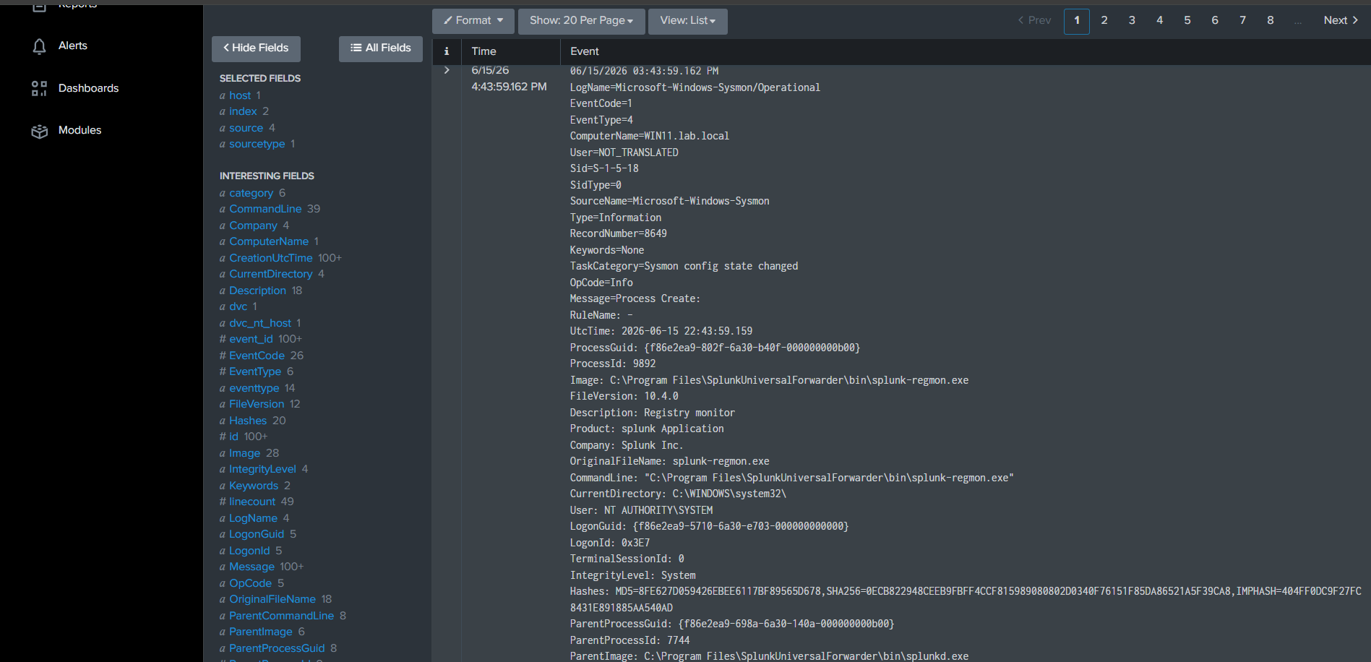Image resolution: width=1371 pixels, height=662 pixels.
Task: Open the Show: 20 Per Page dropdown
Action: 581,21
